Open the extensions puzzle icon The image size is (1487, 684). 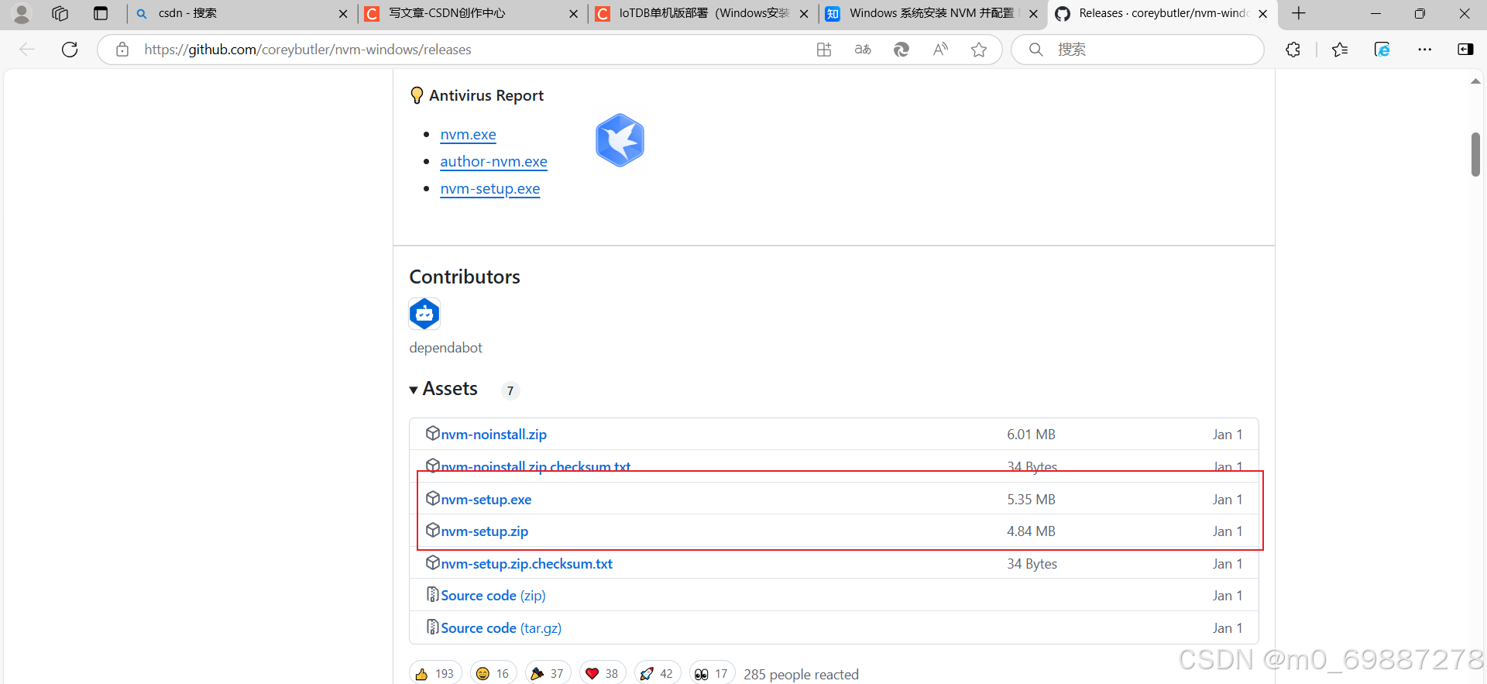[1293, 50]
